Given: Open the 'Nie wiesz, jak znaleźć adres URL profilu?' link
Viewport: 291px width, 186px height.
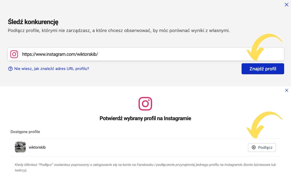Looking at the screenshot, I should click(52, 69).
